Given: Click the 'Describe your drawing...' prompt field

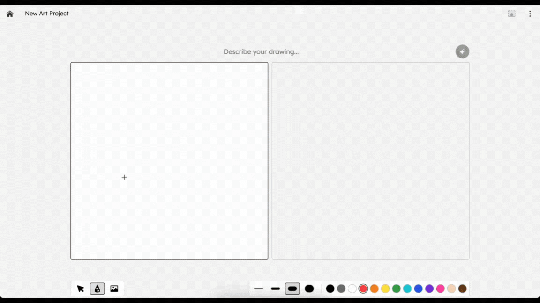Looking at the screenshot, I should 261,52.
